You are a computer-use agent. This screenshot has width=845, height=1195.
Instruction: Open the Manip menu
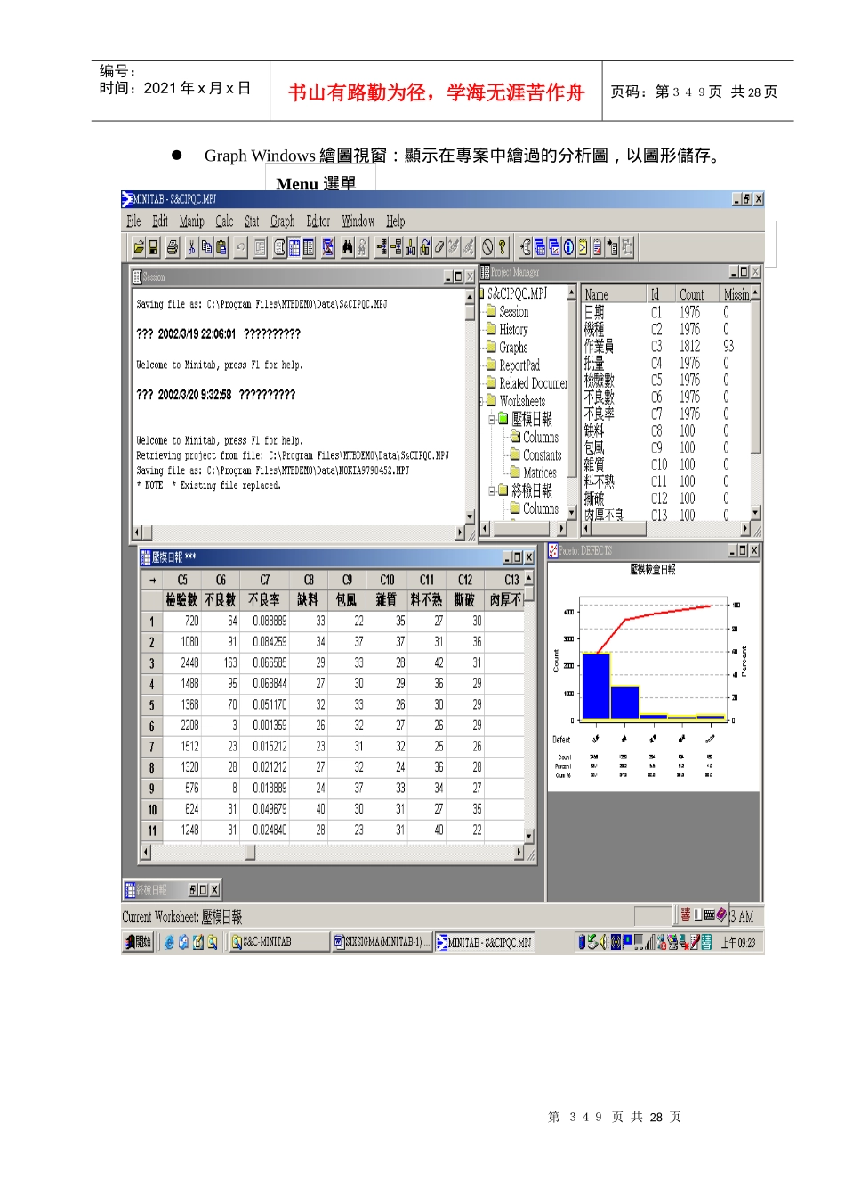click(x=191, y=221)
